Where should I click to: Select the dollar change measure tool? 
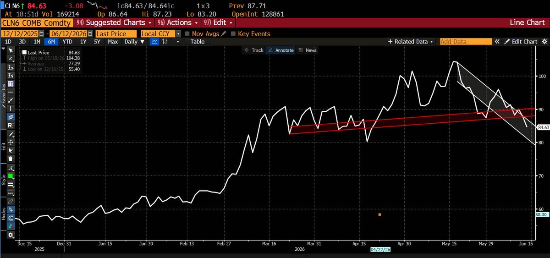pos(11,75)
